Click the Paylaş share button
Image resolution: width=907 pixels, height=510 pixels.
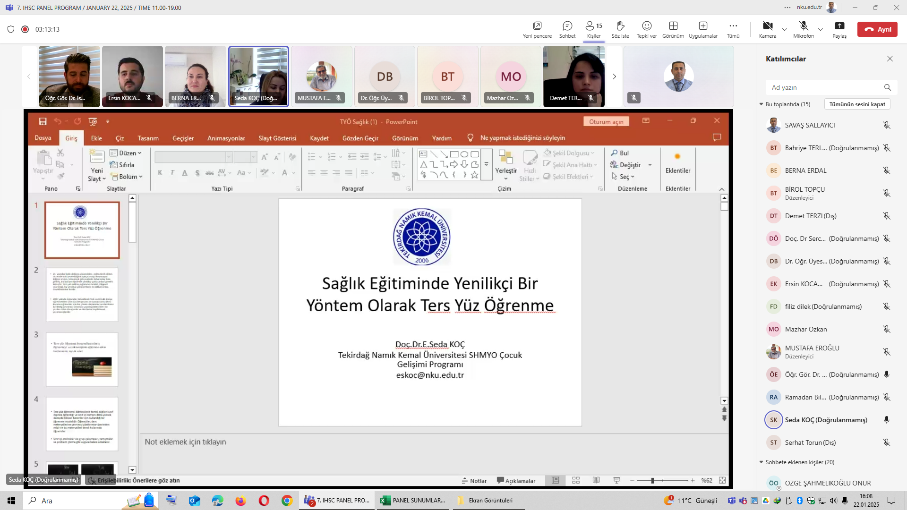tap(839, 29)
